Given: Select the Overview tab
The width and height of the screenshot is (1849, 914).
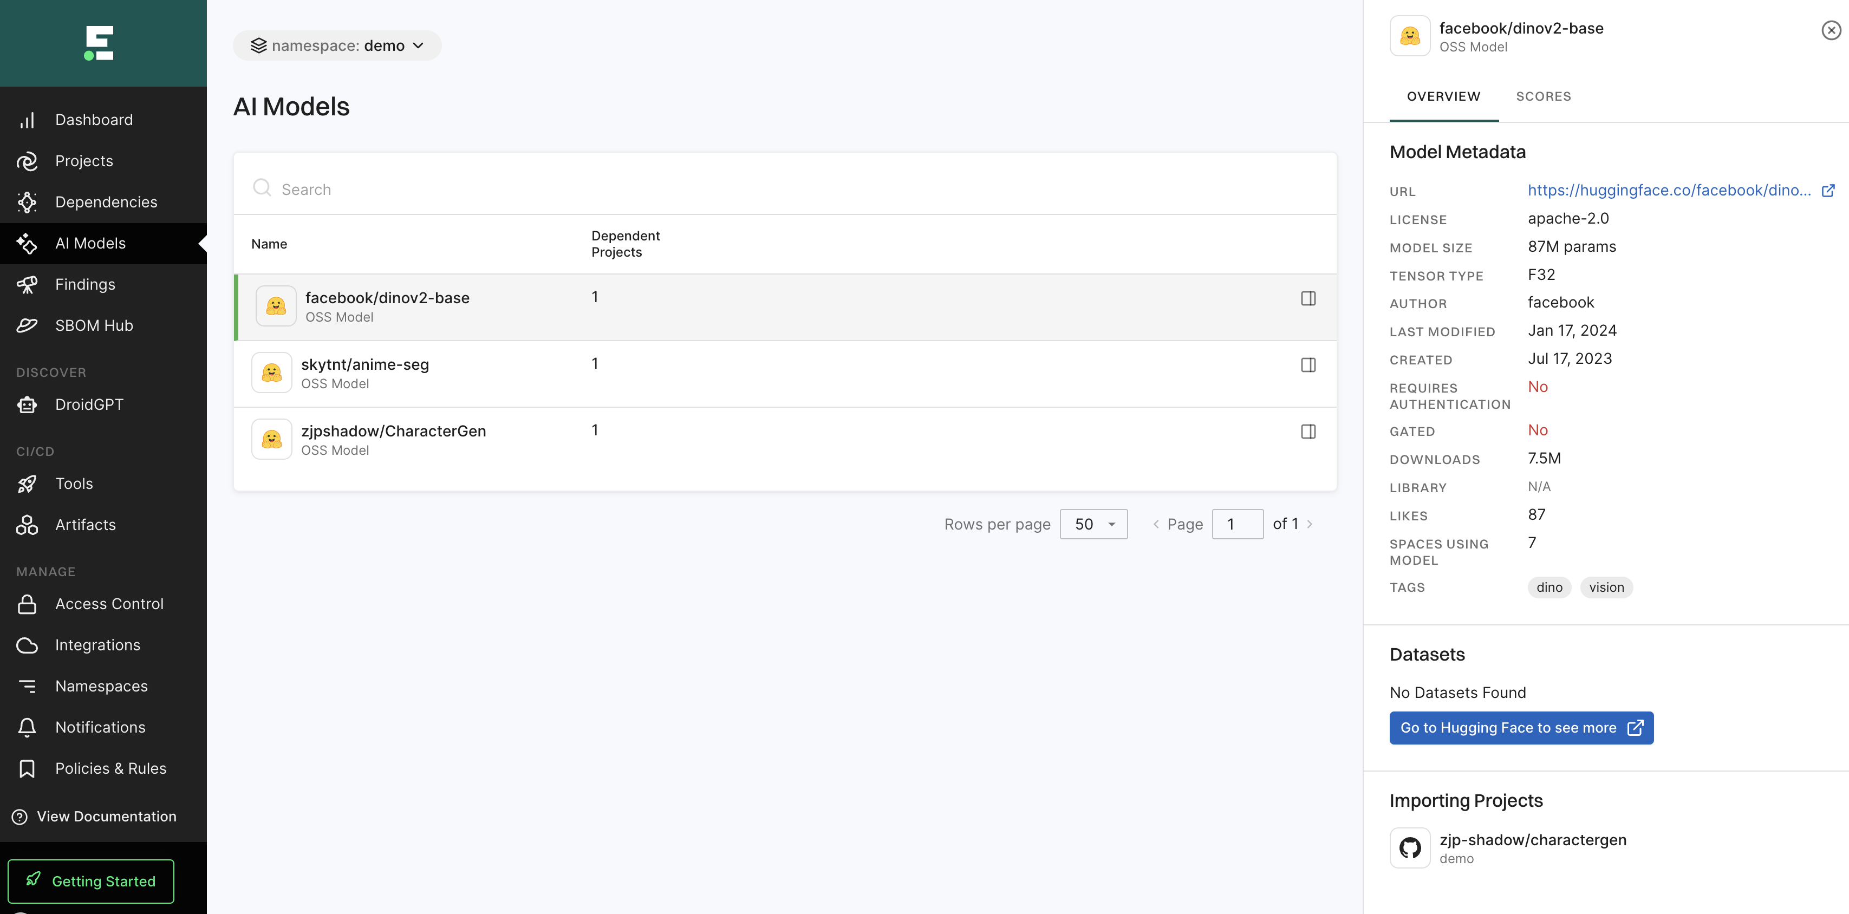Looking at the screenshot, I should click(x=1443, y=95).
